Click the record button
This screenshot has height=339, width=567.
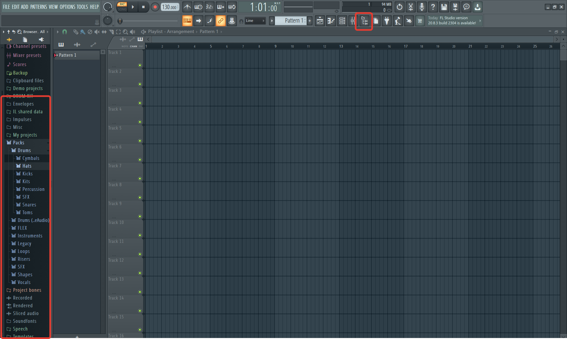coord(155,7)
